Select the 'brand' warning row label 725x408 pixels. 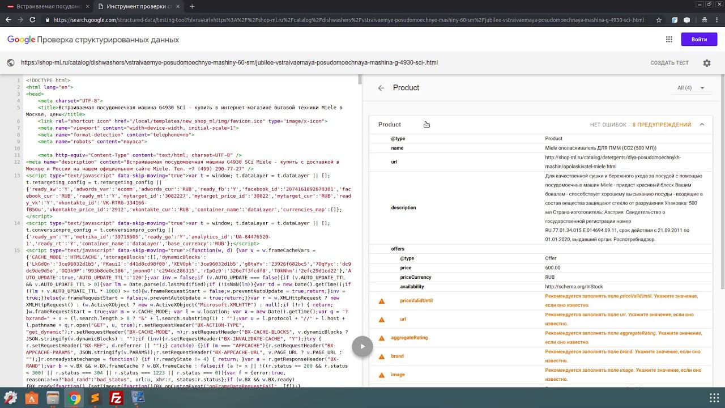[x=397, y=356]
